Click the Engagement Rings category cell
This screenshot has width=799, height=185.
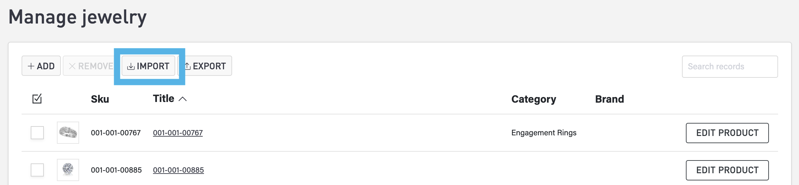(x=544, y=133)
